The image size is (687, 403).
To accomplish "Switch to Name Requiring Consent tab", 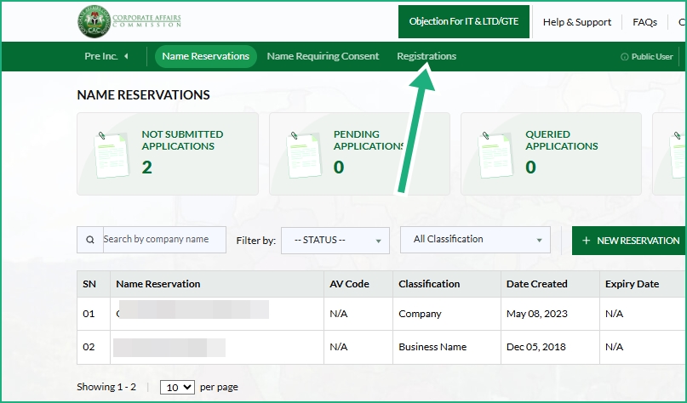I will (x=323, y=56).
